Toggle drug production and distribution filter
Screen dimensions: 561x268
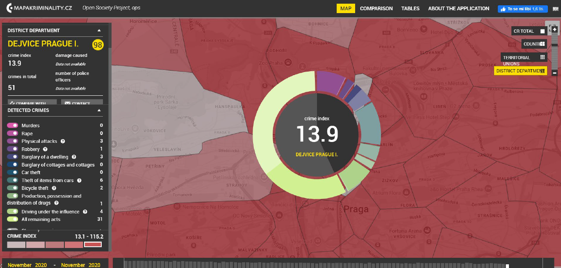[12, 196]
